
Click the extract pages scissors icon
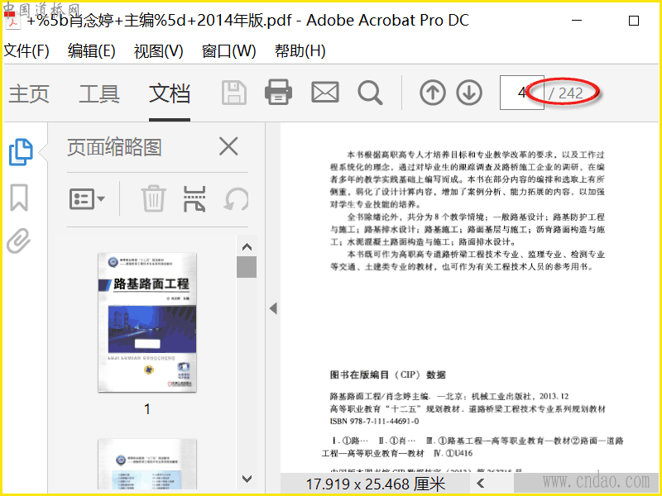pyautogui.click(x=194, y=198)
